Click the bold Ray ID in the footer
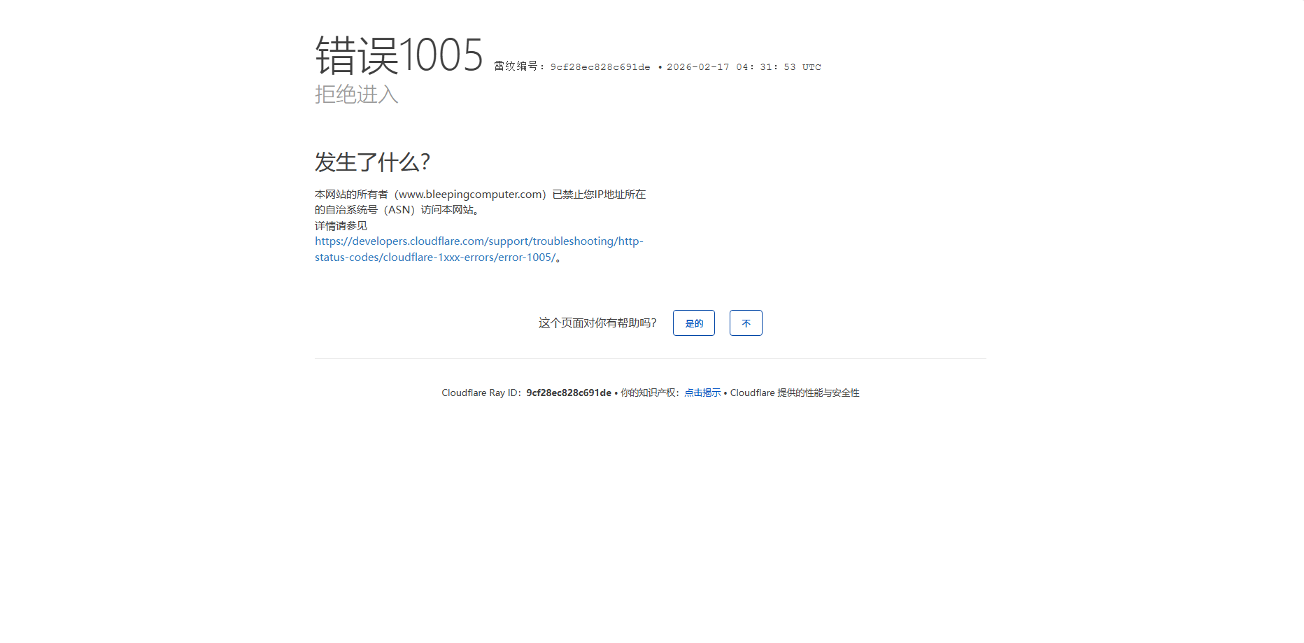The height and width of the screenshot is (643, 1304). [x=569, y=393]
